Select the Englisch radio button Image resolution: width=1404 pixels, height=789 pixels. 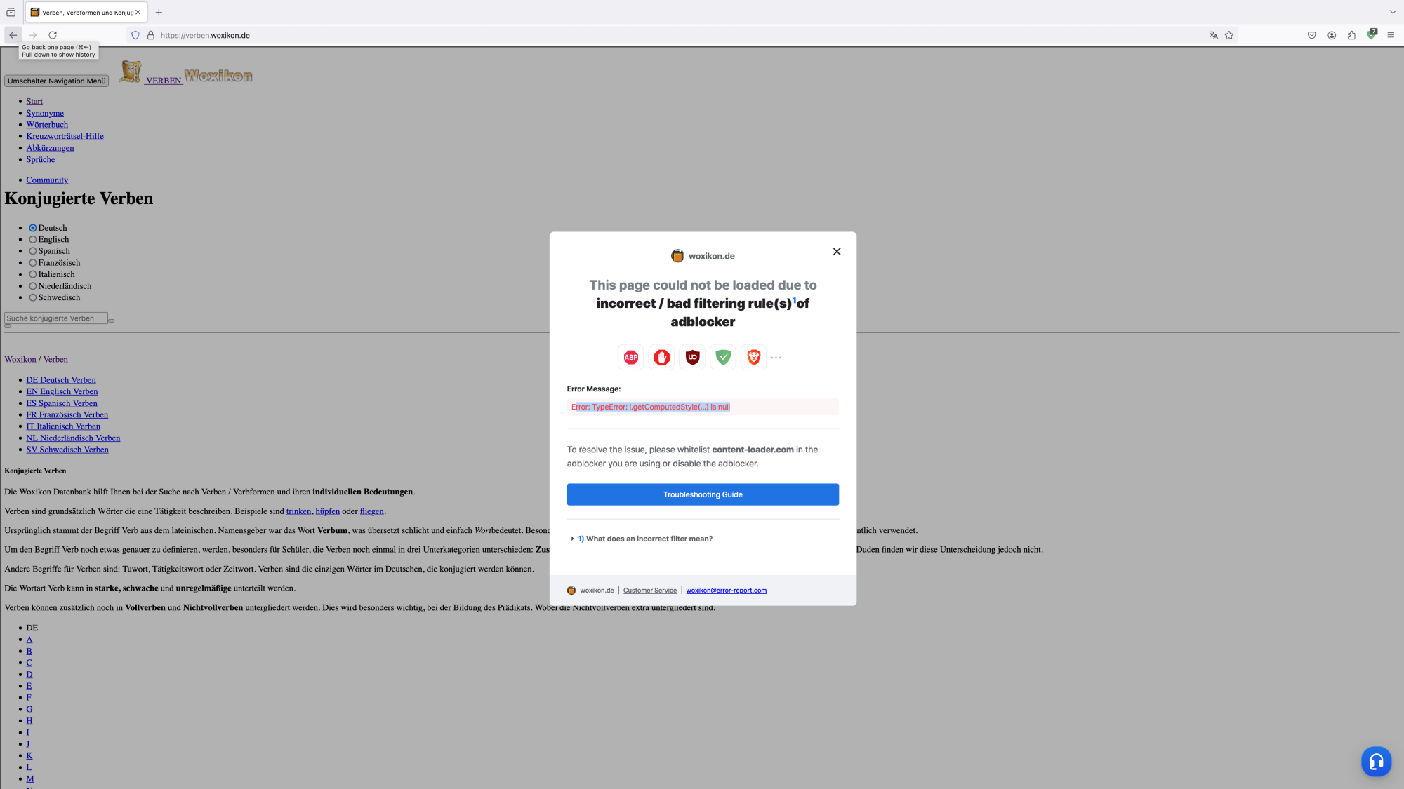32,240
